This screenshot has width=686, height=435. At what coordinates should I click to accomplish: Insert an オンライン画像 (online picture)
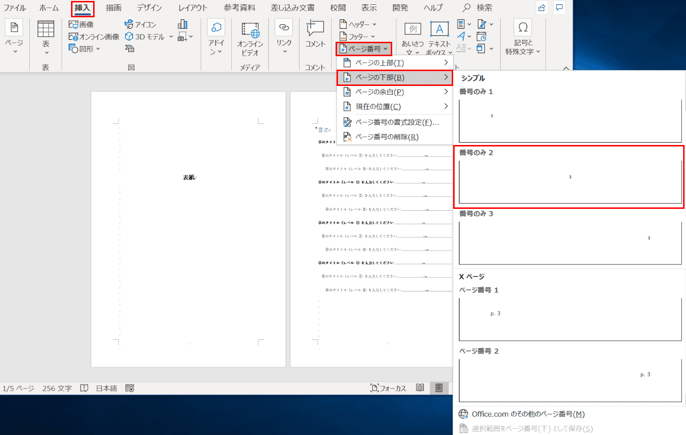[94, 36]
